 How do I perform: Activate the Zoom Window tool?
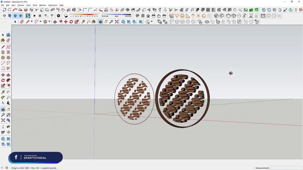(x=9, y=115)
